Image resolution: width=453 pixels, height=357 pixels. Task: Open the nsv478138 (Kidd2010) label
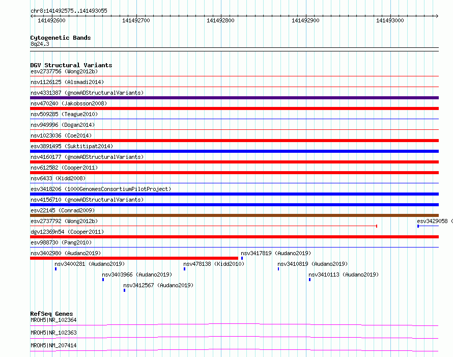[x=214, y=264]
